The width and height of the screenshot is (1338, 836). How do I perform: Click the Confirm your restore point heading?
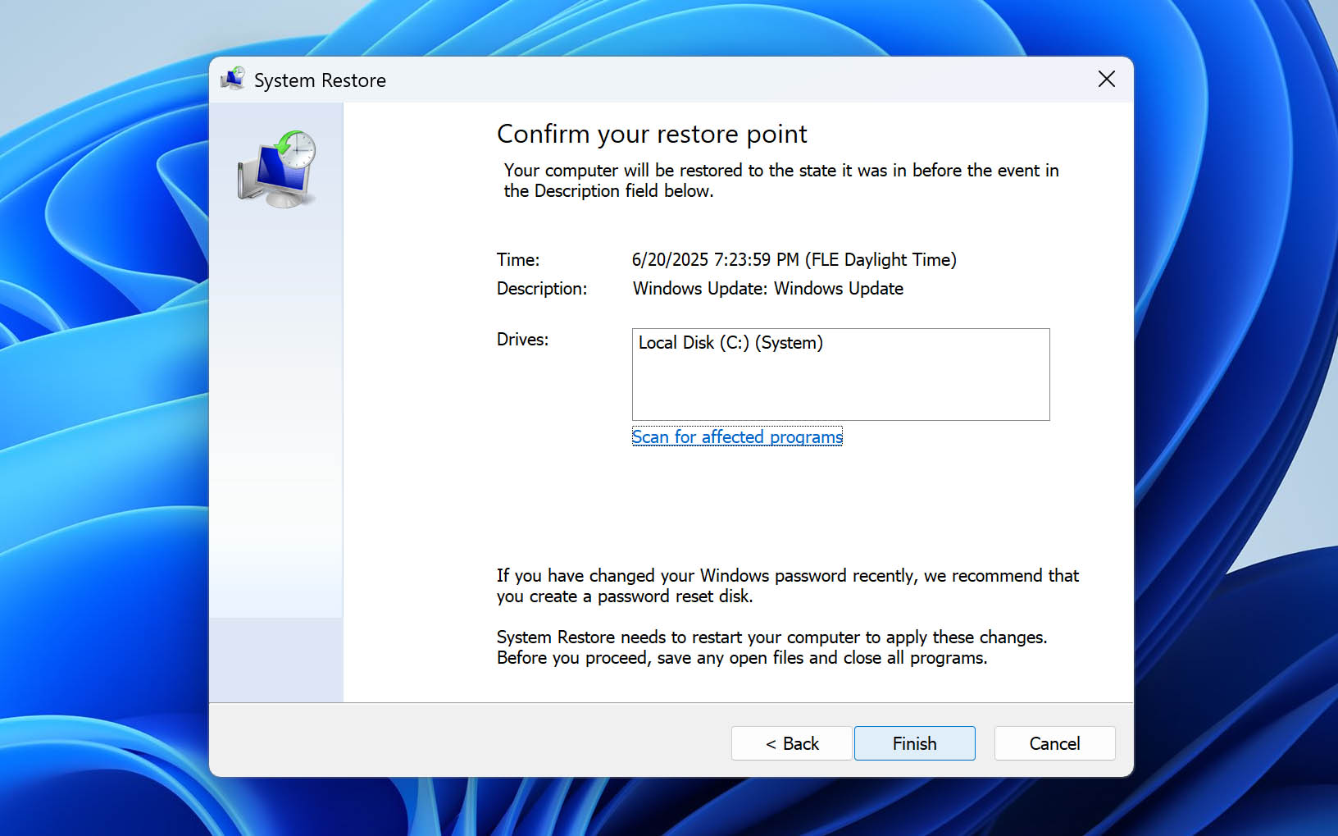pos(652,134)
